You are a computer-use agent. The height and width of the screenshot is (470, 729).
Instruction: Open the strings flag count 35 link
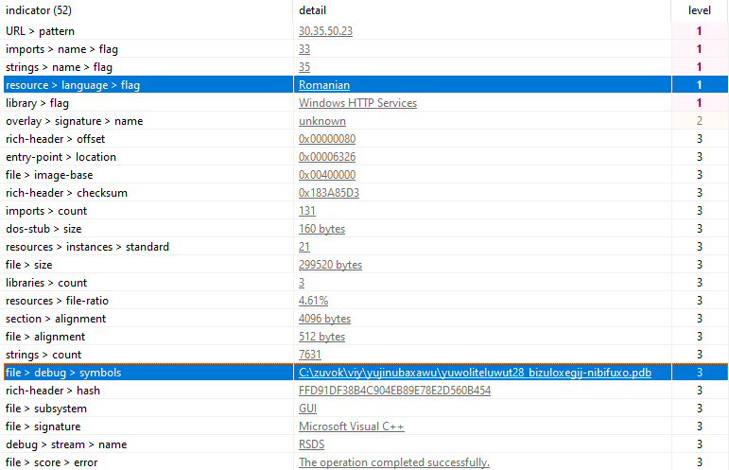tap(304, 67)
